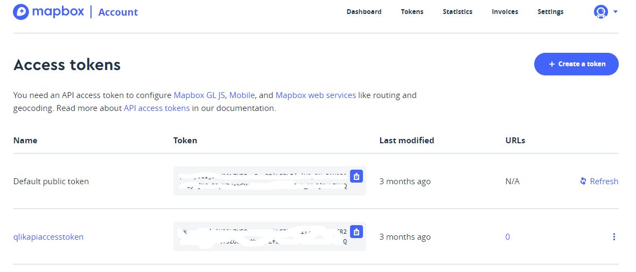Open account Settings
This screenshot has height=272, width=636.
[x=550, y=12]
